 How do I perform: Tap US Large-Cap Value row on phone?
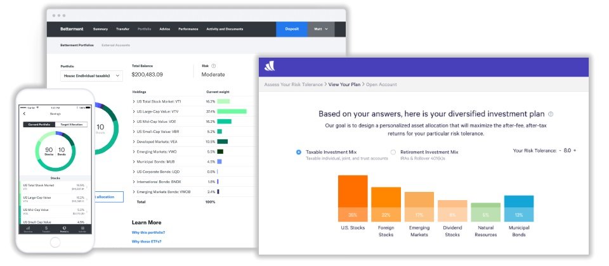[x=55, y=199]
